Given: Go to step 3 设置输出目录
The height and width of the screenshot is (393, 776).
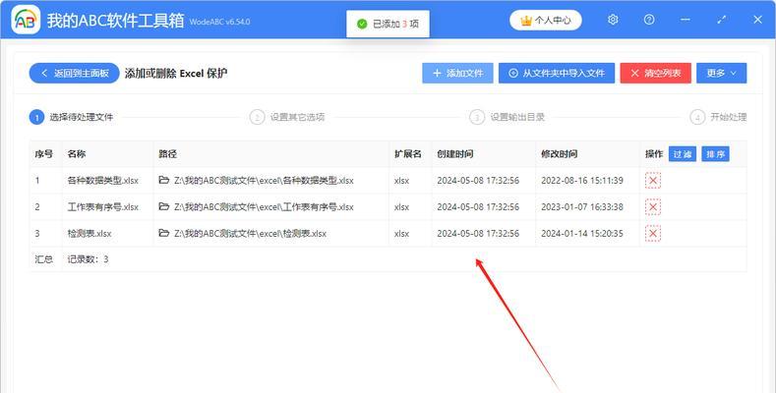Looking at the screenshot, I should coord(507,117).
